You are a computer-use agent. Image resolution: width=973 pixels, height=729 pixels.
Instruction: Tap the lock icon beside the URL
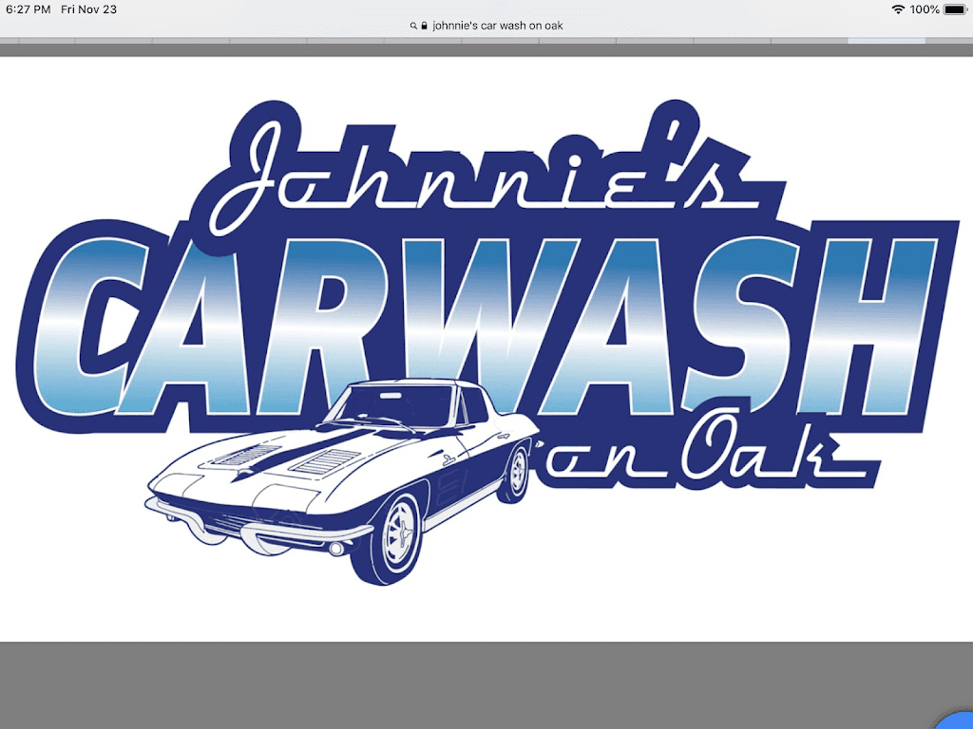coord(424,26)
